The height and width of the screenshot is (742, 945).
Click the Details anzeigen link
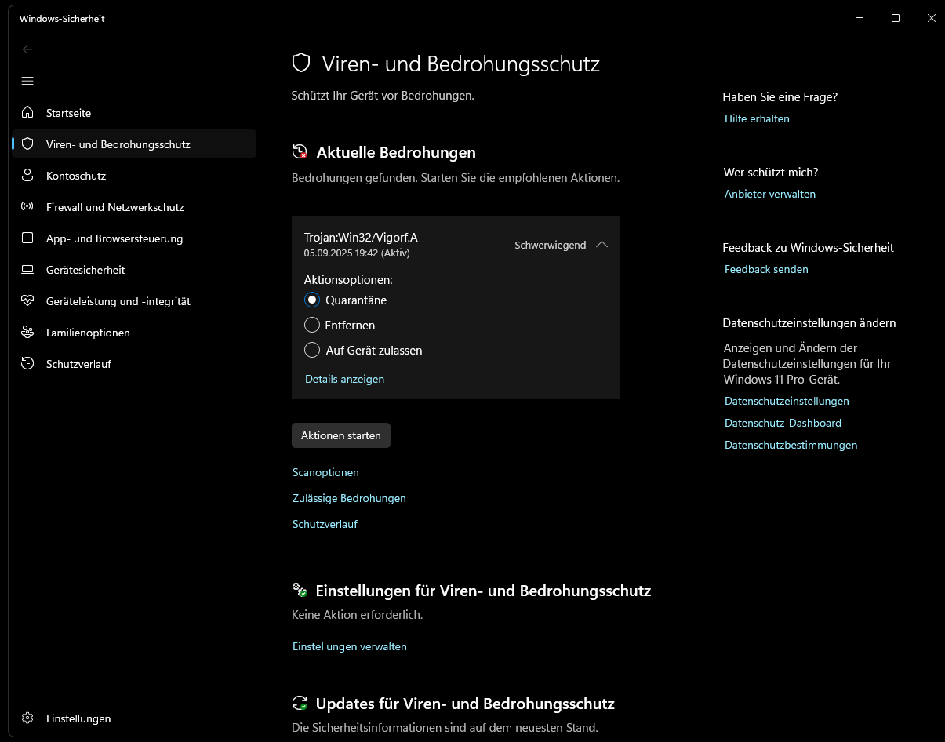click(344, 379)
